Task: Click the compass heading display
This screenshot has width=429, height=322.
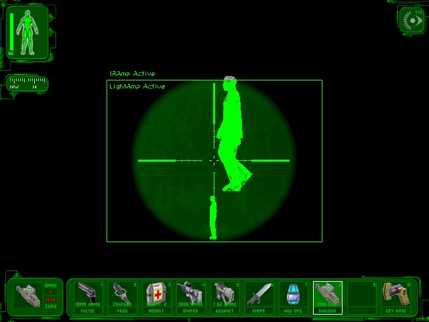Action: click(27, 84)
